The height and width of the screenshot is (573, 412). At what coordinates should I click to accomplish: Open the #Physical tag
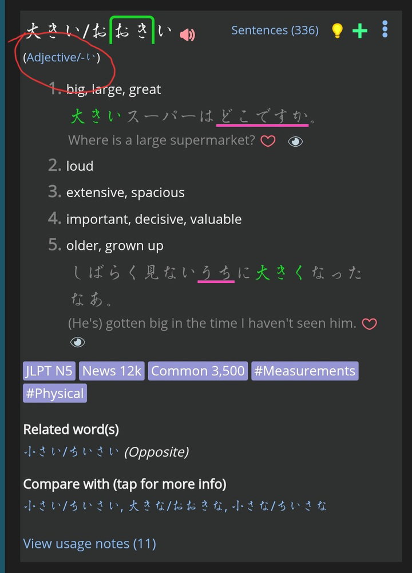pos(55,393)
